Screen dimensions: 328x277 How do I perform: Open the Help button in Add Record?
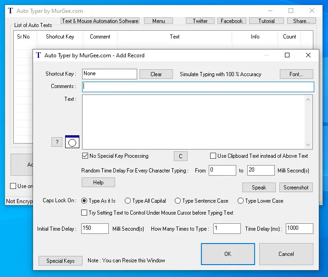(x=98, y=183)
